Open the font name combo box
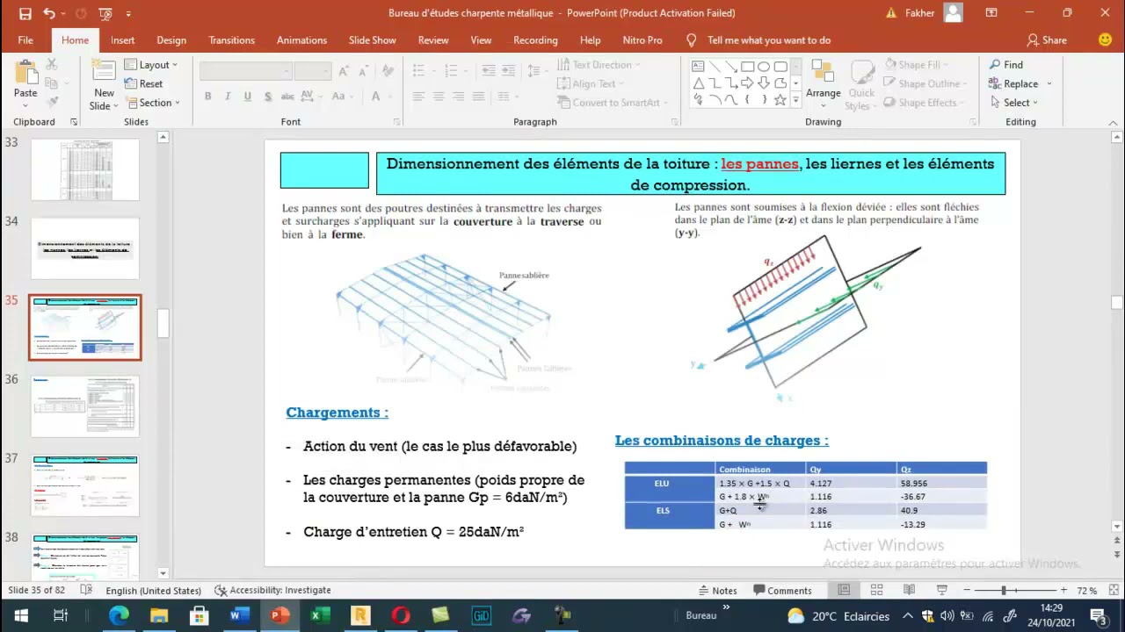 click(x=245, y=71)
